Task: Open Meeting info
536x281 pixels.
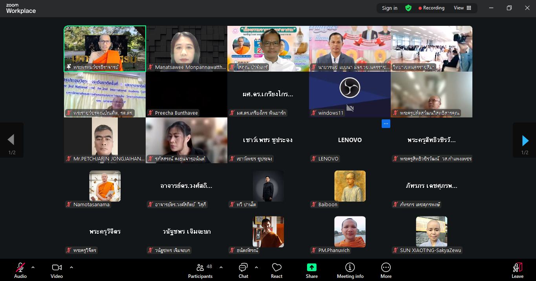Action: point(350,270)
